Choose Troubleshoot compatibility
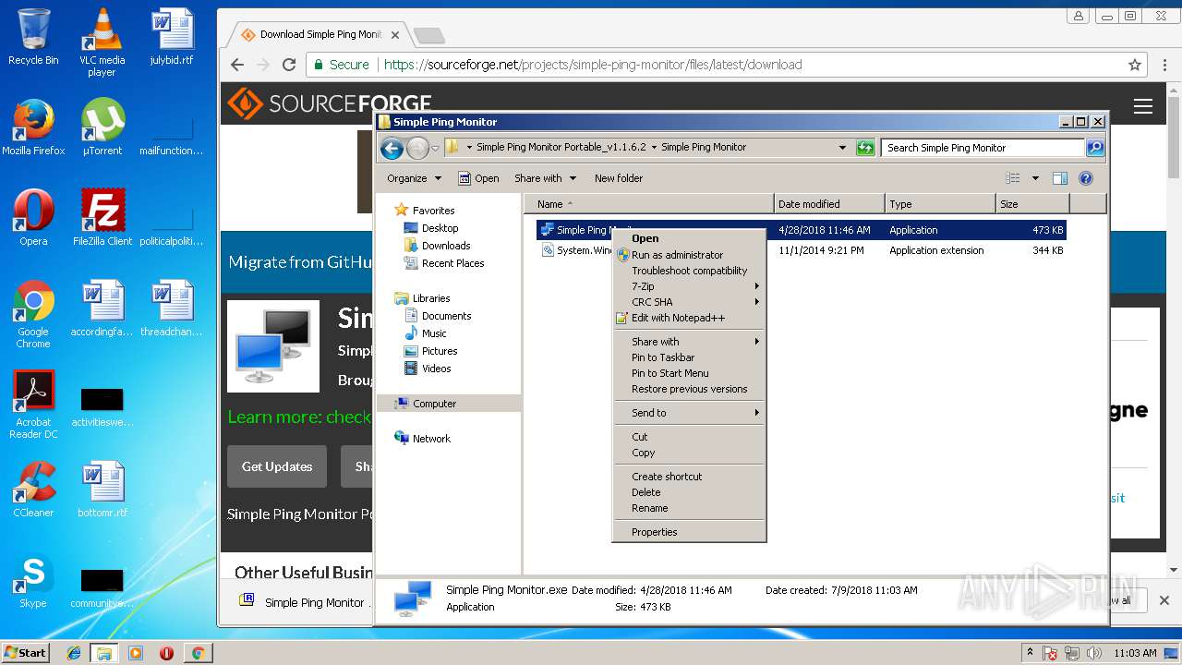This screenshot has height=665, width=1182. 690,271
